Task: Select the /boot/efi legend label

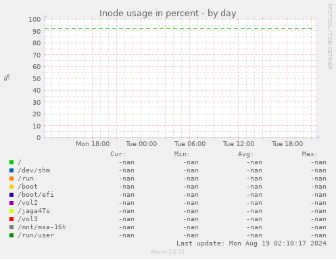Action: (x=36, y=195)
